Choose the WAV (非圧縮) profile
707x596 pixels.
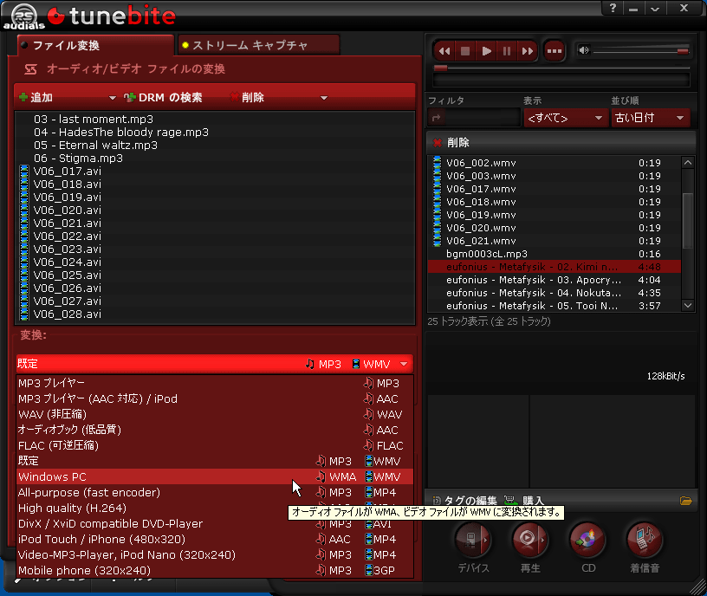click(x=215, y=414)
